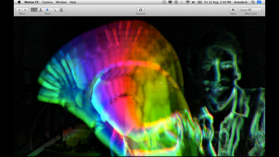279x157 pixels.
Task: Take a snapshot with camera button
Action: [140, 10]
